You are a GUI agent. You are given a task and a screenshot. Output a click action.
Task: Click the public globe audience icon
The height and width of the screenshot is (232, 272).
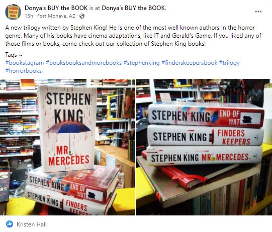click(82, 16)
